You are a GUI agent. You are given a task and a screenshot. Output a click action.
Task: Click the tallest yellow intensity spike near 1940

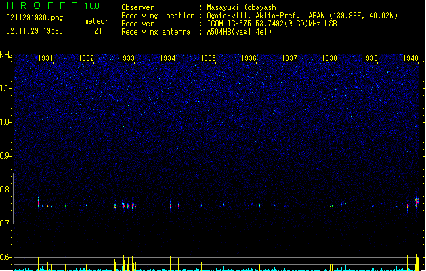point(417,260)
